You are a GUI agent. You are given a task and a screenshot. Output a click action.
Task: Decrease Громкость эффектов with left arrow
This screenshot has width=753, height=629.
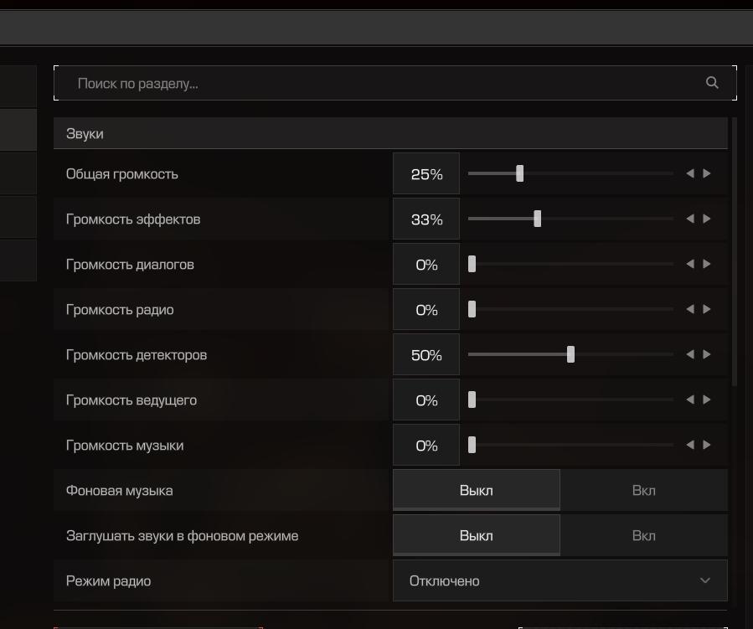pos(690,219)
